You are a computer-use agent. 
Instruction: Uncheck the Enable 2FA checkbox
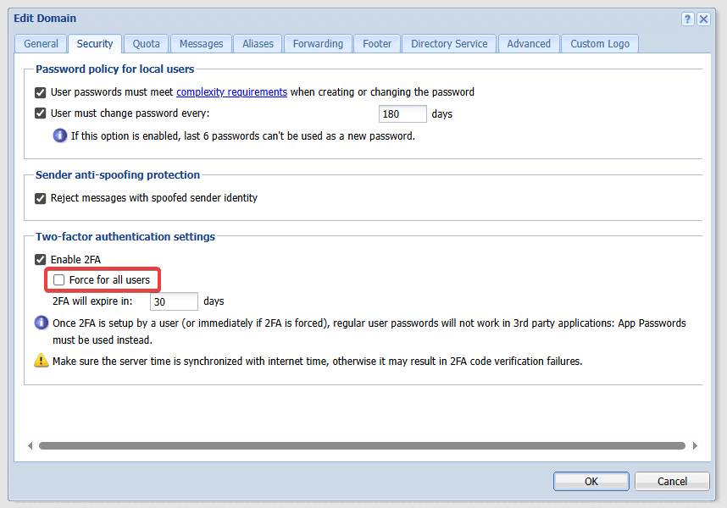click(41, 260)
